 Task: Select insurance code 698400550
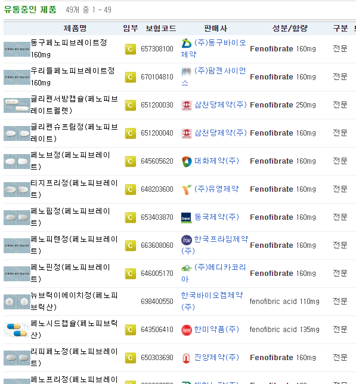pyautogui.click(x=157, y=302)
